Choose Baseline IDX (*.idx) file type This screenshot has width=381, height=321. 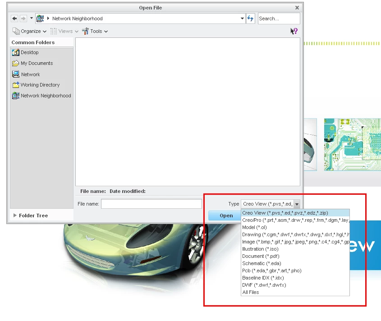[295, 278]
